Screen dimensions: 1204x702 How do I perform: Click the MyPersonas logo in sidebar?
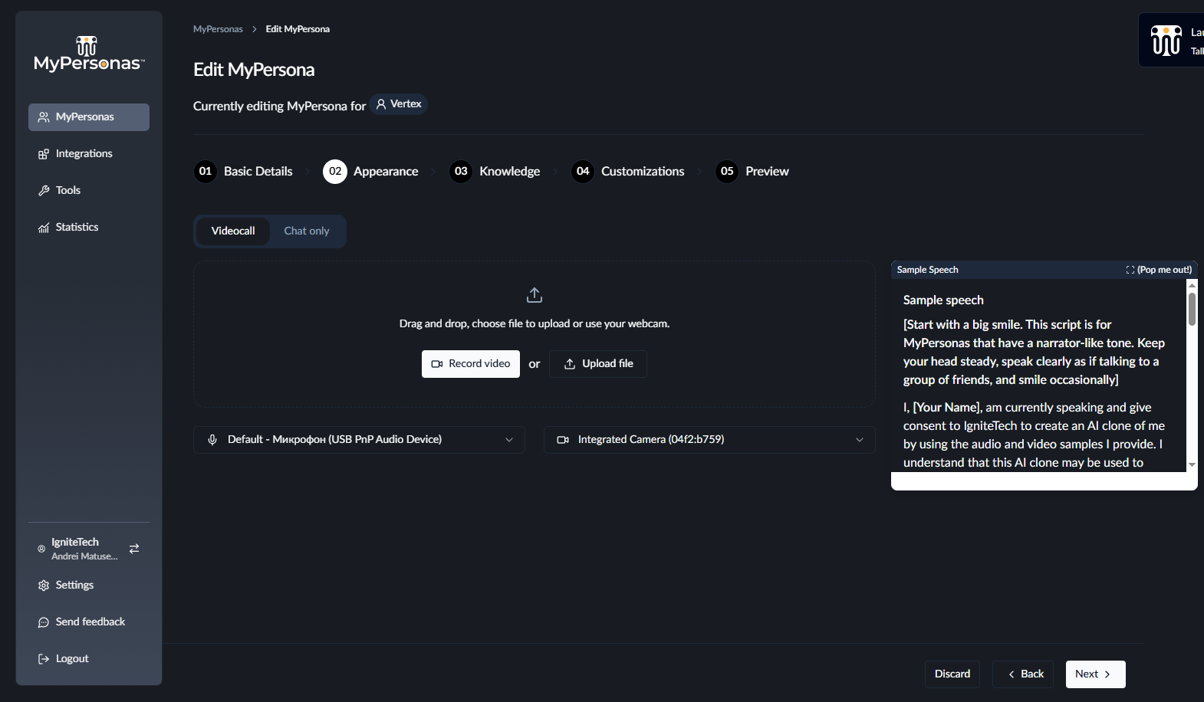pos(89,54)
